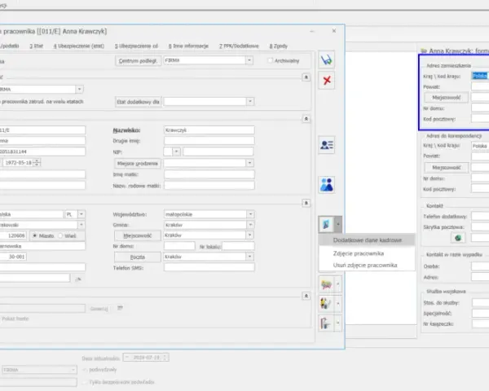Switch to the 3 Etat tab
Image resolution: width=489 pixels, height=391 pixels.
(36, 46)
